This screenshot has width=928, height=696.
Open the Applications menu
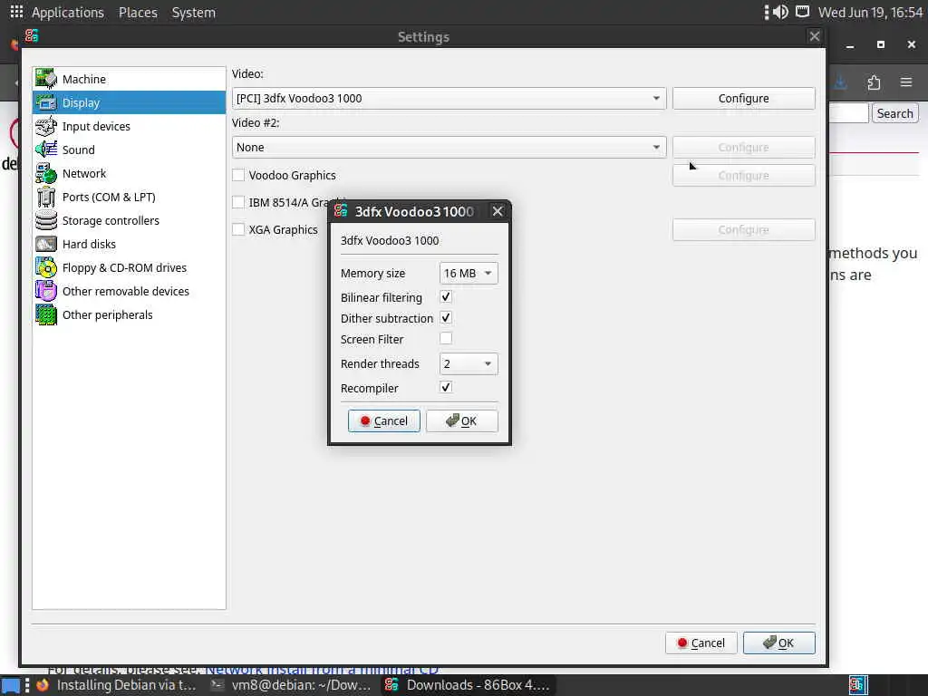(x=67, y=13)
